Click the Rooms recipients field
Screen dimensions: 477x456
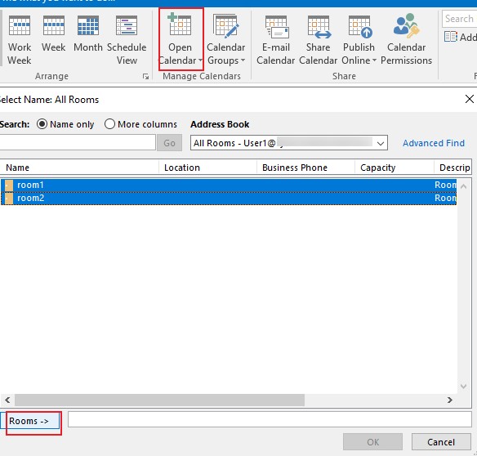[270, 419]
